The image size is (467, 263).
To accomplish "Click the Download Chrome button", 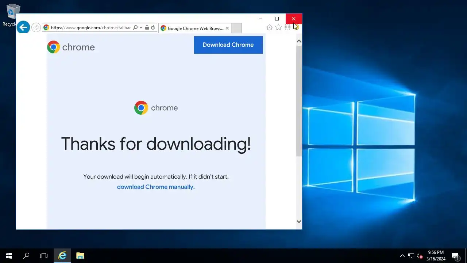I will tap(228, 45).
